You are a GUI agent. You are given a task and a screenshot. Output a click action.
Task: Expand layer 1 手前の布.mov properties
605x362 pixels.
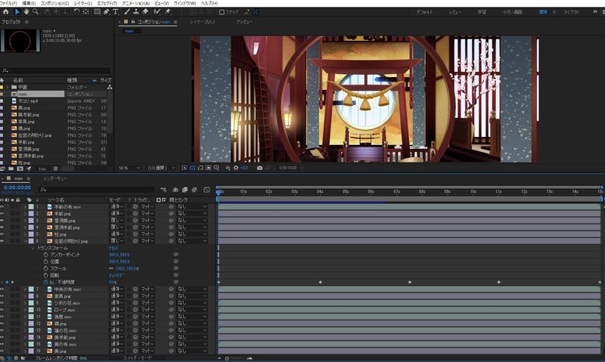pos(26,207)
